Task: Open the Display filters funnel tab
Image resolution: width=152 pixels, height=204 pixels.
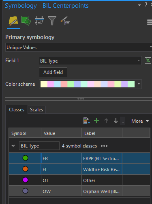Action: 52,21
